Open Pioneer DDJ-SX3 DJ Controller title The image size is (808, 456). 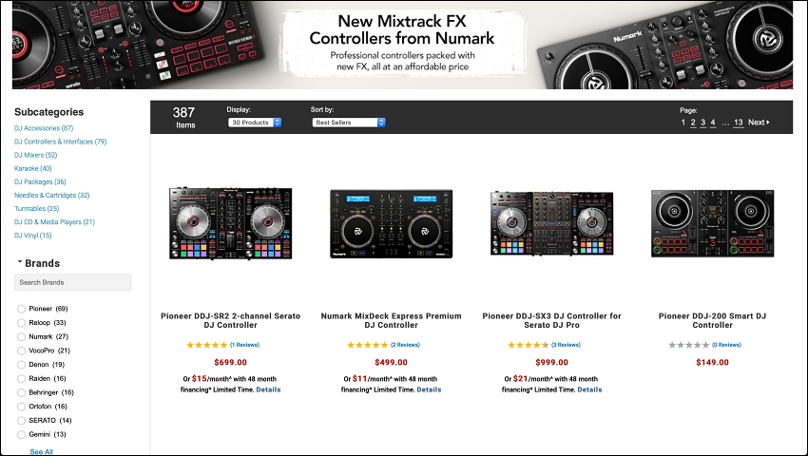(552, 320)
